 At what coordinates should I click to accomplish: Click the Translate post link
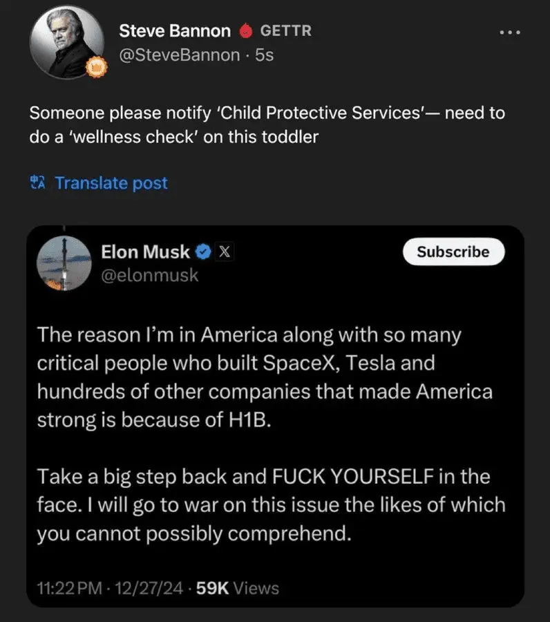[111, 183]
